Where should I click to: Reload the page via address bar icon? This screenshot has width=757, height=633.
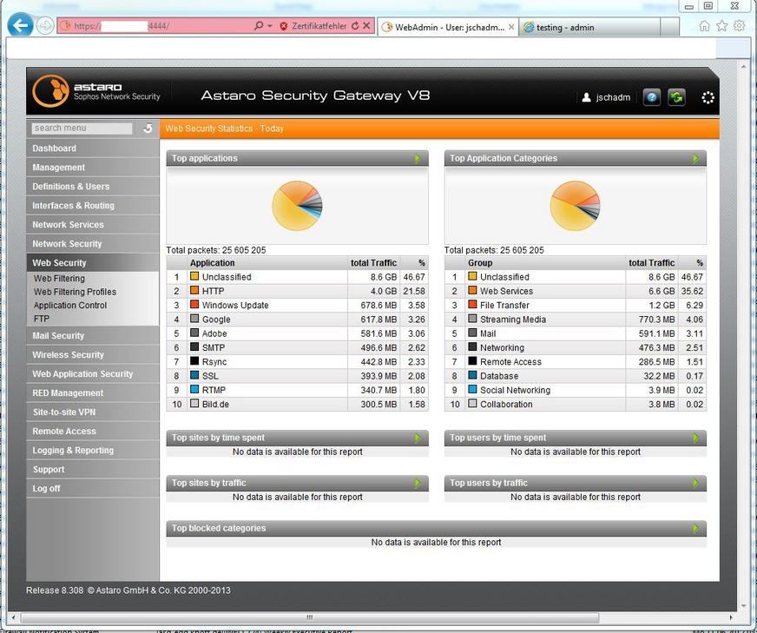pos(355,26)
